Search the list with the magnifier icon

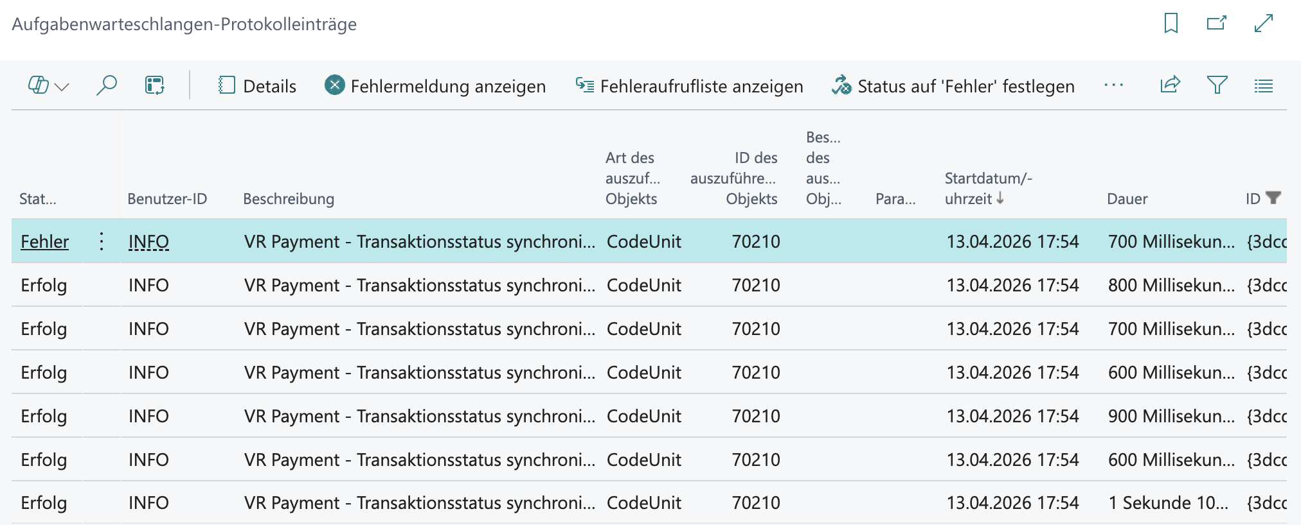tap(106, 85)
